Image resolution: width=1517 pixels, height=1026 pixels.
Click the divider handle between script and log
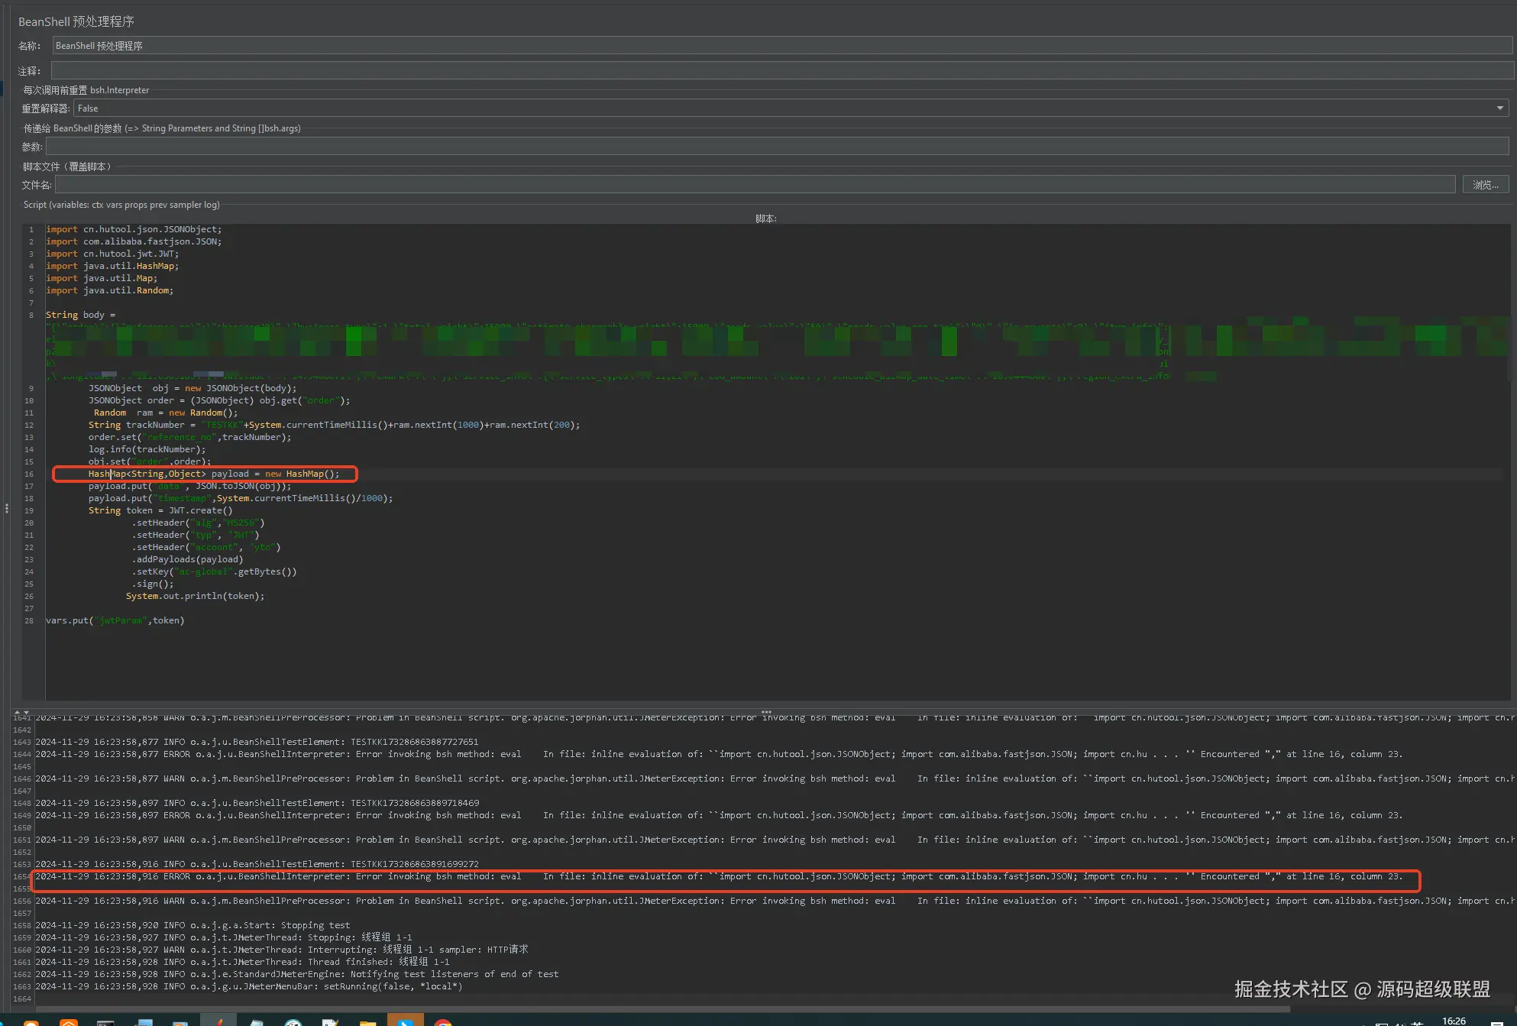pyautogui.click(x=765, y=711)
